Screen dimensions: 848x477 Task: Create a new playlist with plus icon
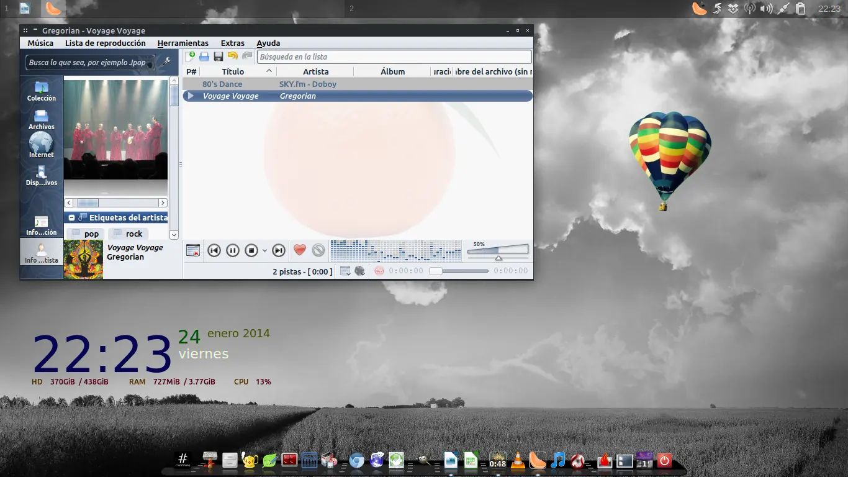point(191,57)
